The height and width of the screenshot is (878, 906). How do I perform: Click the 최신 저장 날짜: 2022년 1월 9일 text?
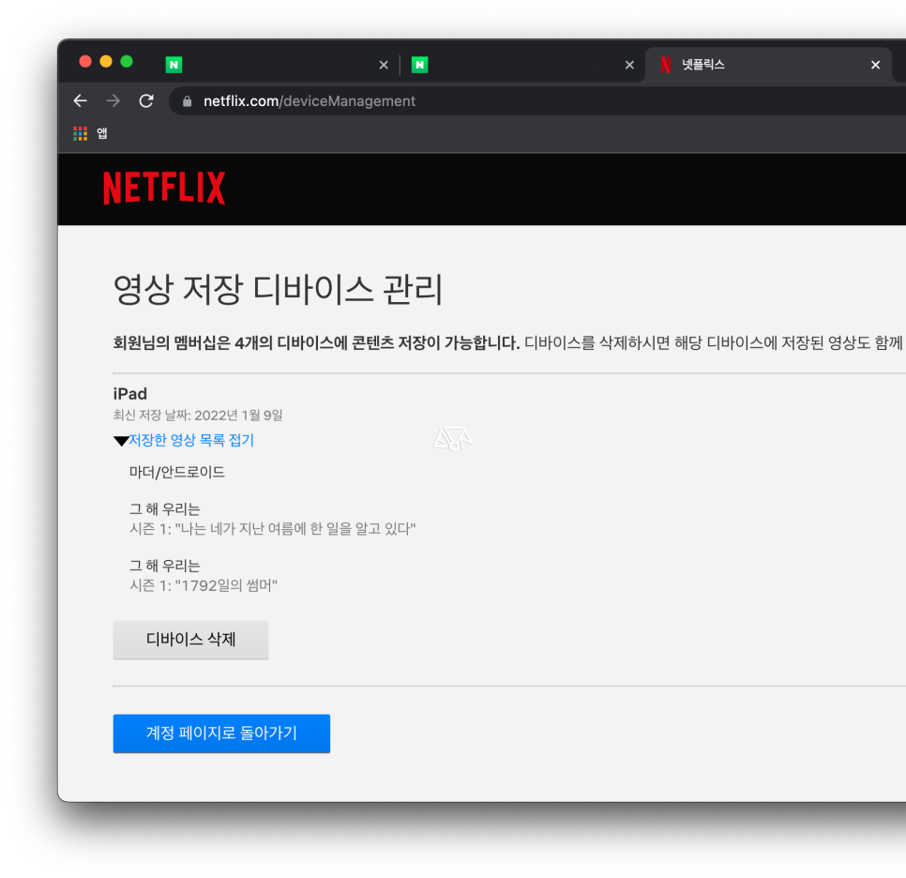click(x=198, y=415)
